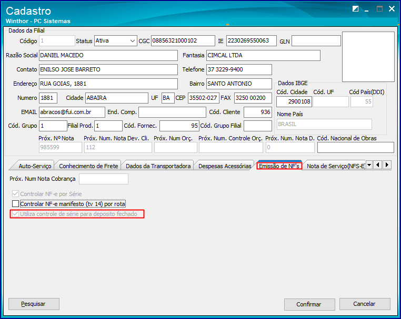Click the IE input field
This screenshot has width=401, height=319.
tap(252, 41)
